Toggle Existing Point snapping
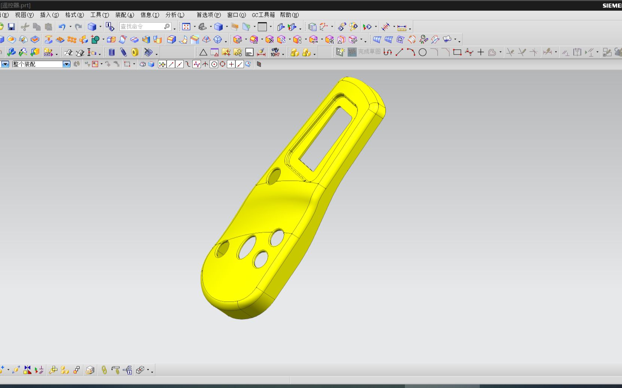The height and width of the screenshot is (388, 622). [x=231, y=64]
